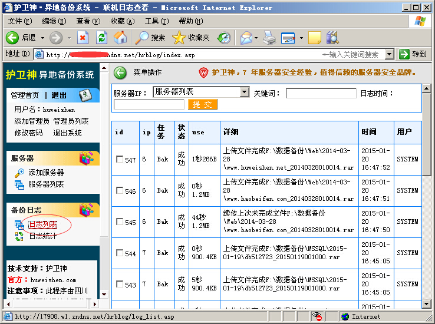Click the Refresh page icon

point(101,38)
